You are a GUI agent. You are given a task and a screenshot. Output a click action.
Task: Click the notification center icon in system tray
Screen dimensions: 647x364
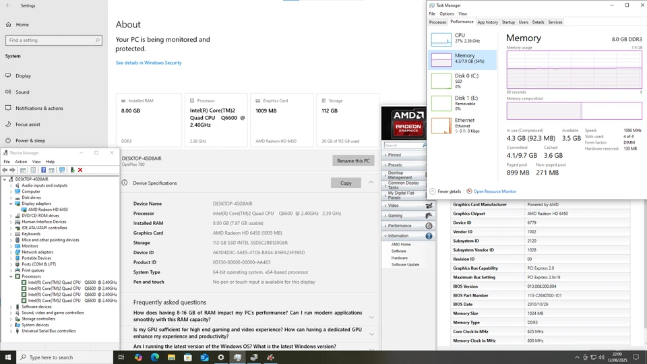(636, 357)
